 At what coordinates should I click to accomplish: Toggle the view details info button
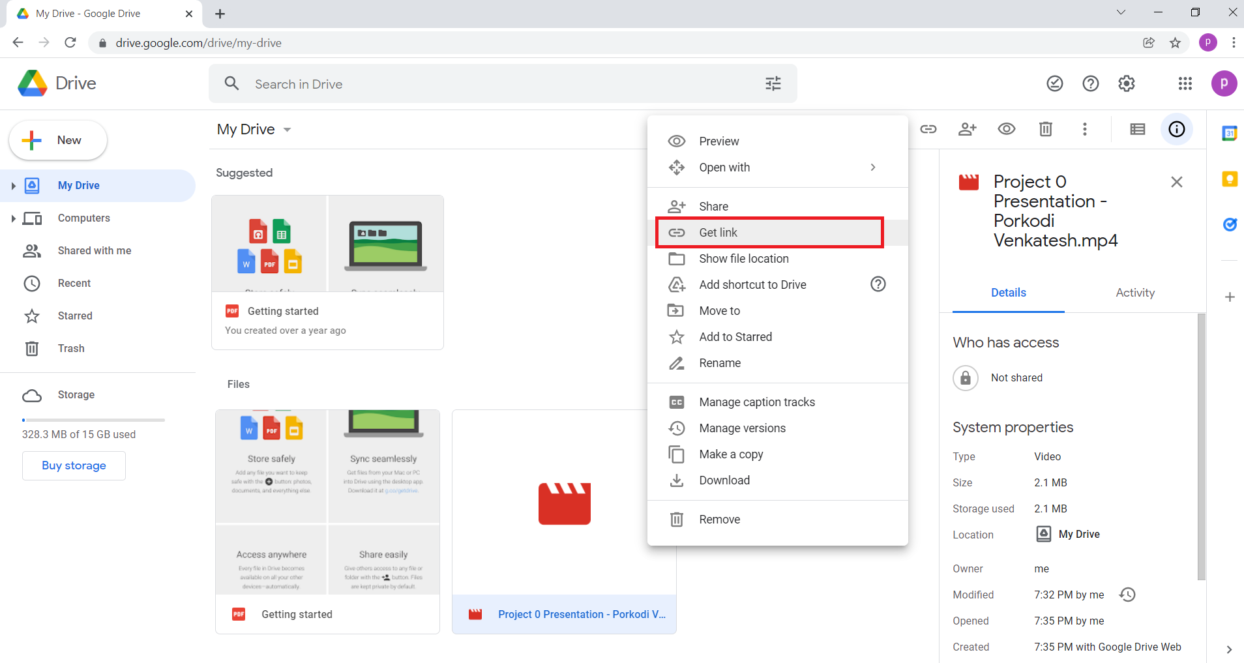pos(1176,129)
